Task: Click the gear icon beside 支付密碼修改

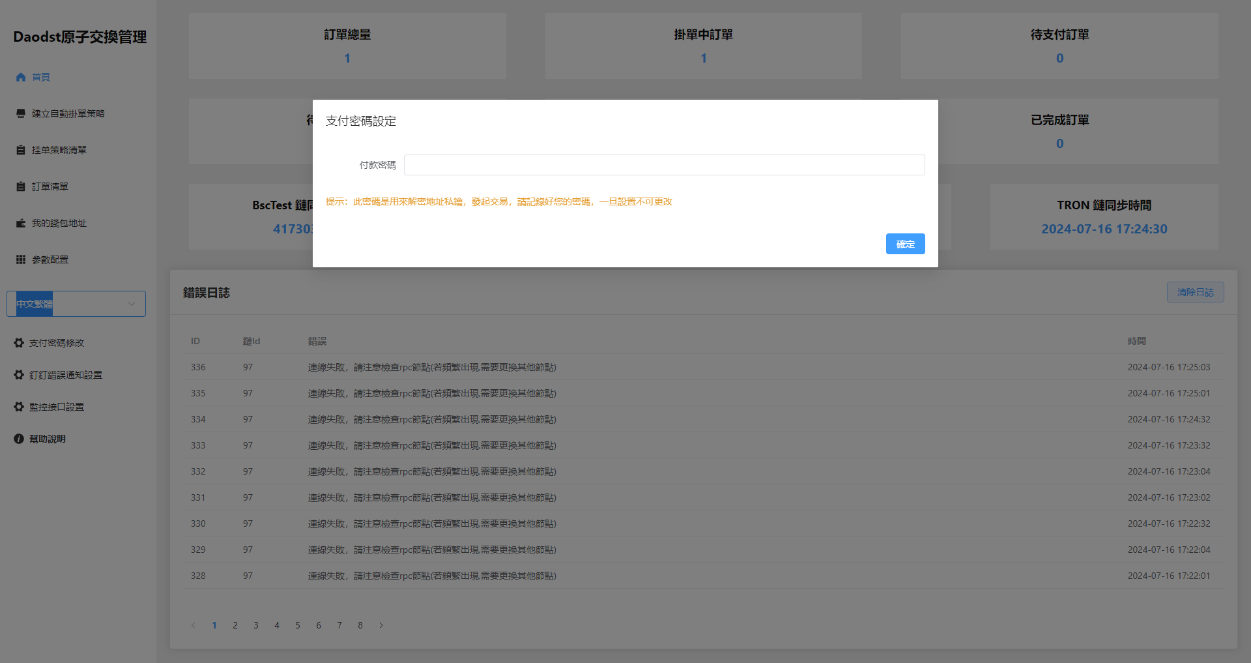Action: click(19, 343)
